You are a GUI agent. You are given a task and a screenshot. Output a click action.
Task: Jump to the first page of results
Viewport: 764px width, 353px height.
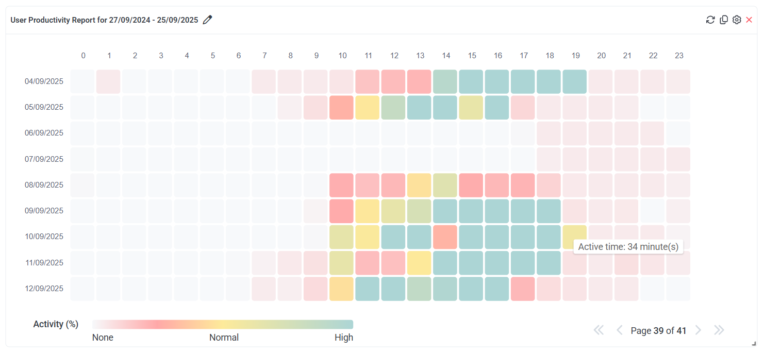599,330
